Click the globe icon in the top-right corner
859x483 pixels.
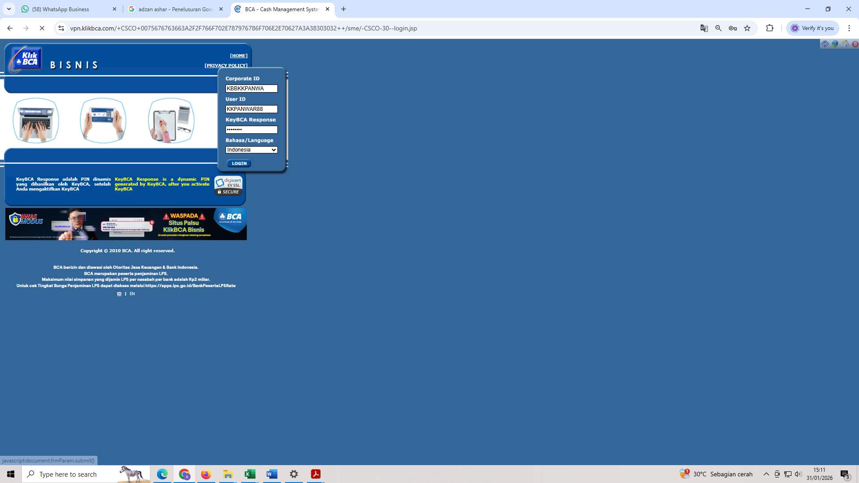[835, 44]
